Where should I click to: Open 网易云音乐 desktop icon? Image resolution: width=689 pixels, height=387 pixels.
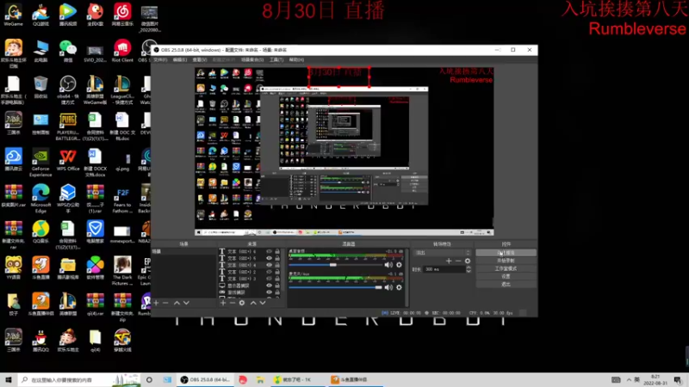[122, 15]
